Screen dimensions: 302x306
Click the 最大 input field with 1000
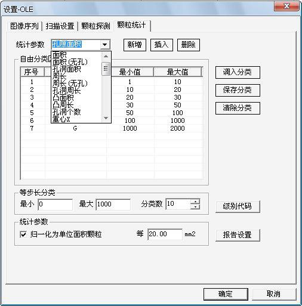click(113, 204)
